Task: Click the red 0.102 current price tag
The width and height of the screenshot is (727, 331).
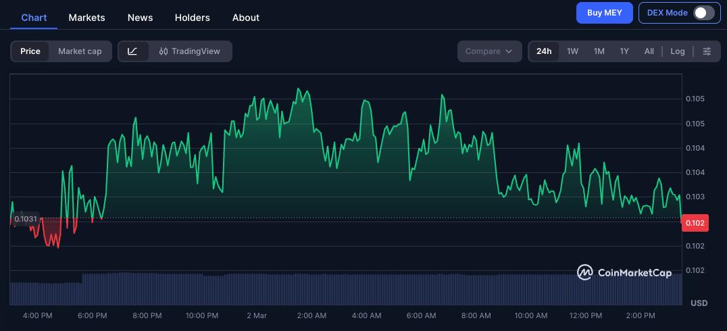Action: click(695, 223)
